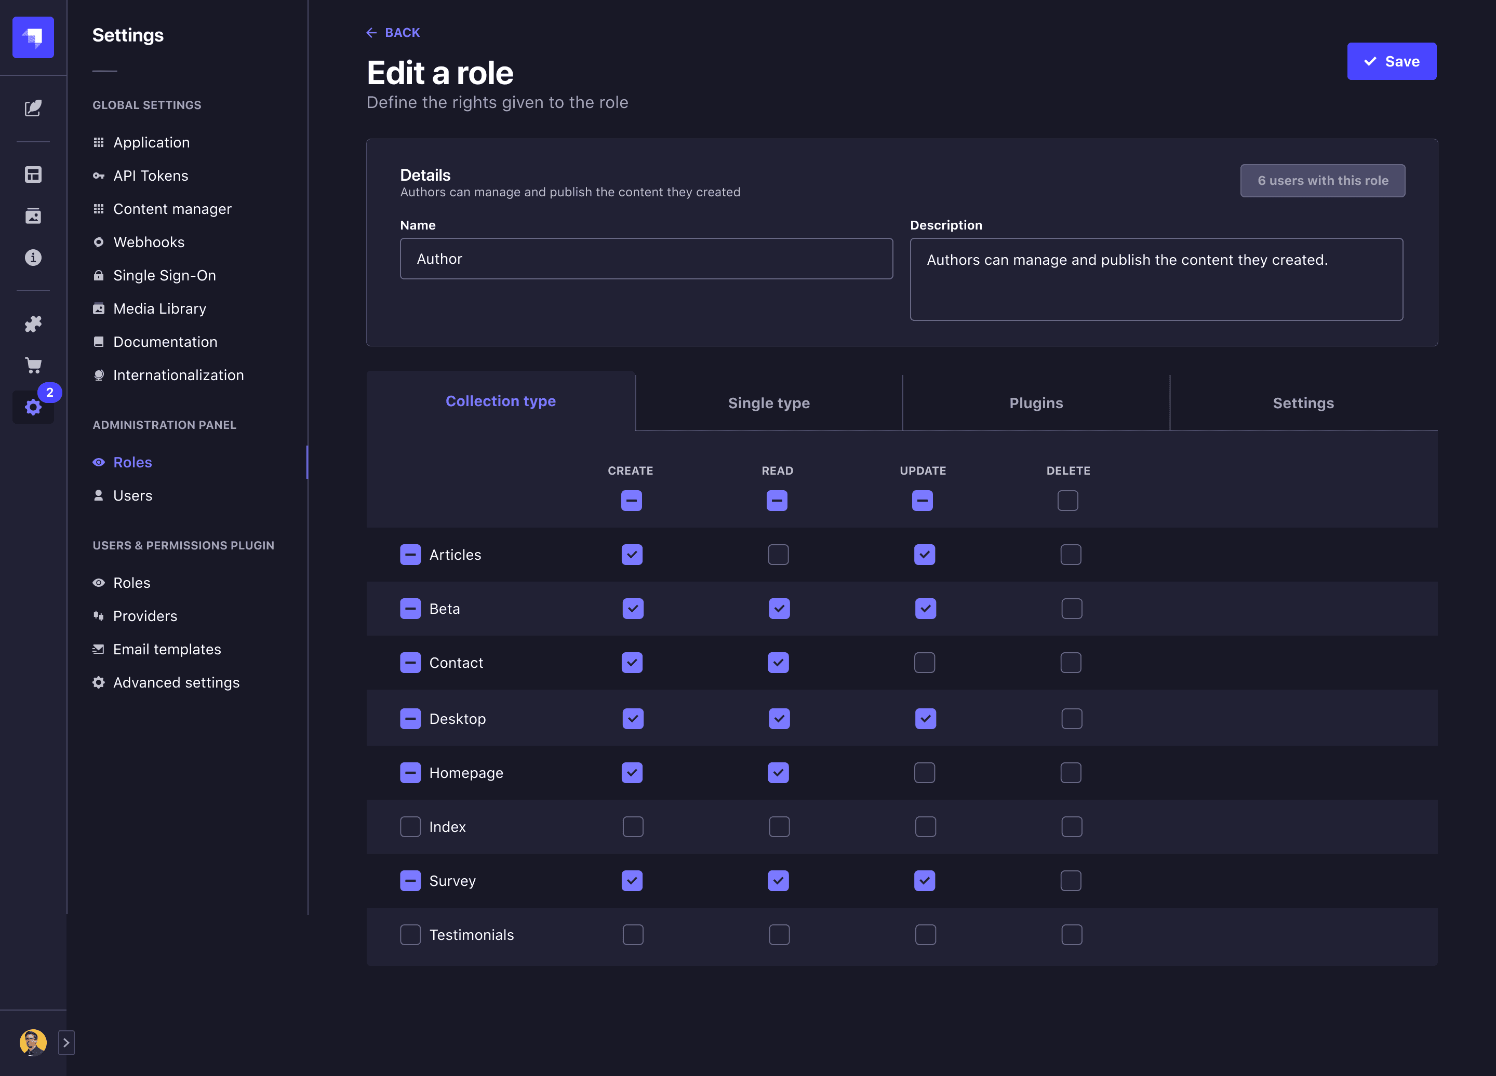Open Webhooks in global settings
Screen dimensions: 1496x1076
pos(149,242)
